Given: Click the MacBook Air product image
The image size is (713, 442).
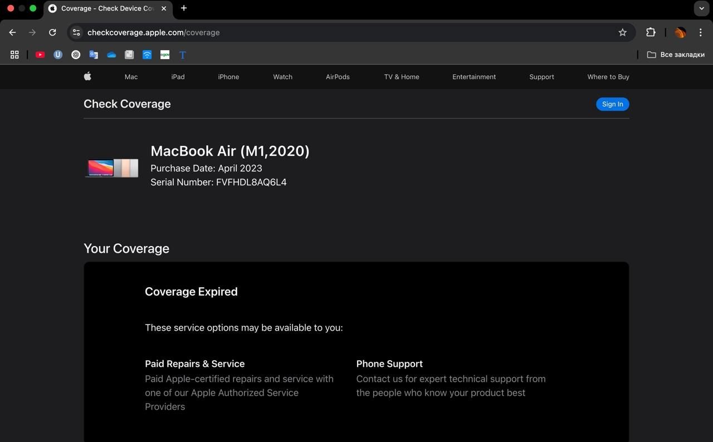Looking at the screenshot, I should 111,168.
